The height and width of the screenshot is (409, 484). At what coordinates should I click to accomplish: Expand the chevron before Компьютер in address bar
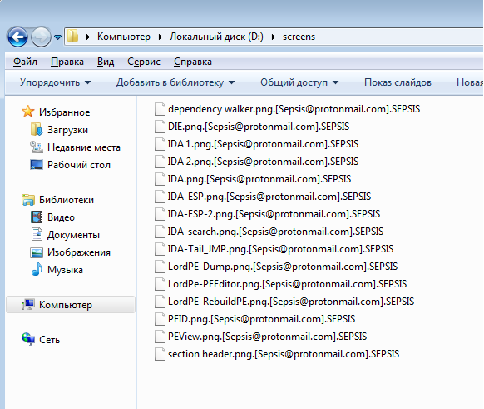pyautogui.click(x=88, y=37)
